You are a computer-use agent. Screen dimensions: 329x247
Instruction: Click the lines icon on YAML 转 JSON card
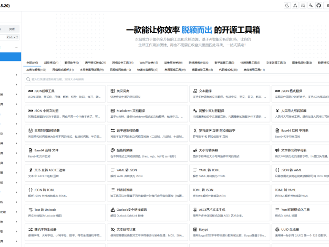(x=112, y=170)
